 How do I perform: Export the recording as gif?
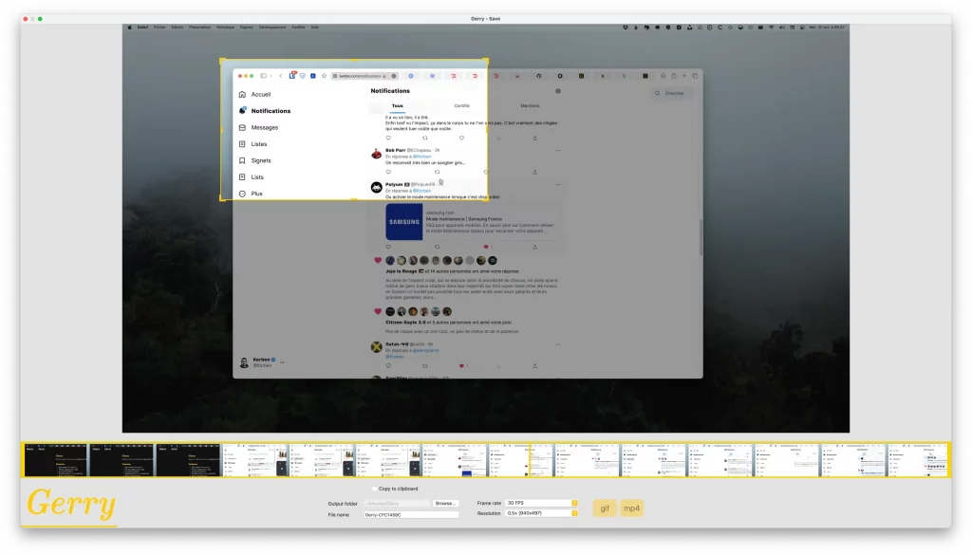point(604,509)
